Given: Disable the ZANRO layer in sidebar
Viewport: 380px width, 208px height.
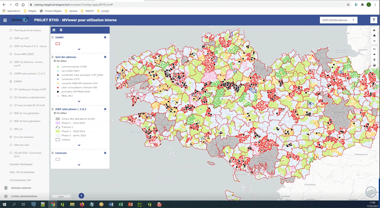Looking at the screenshot, I should tap(11, 82).
